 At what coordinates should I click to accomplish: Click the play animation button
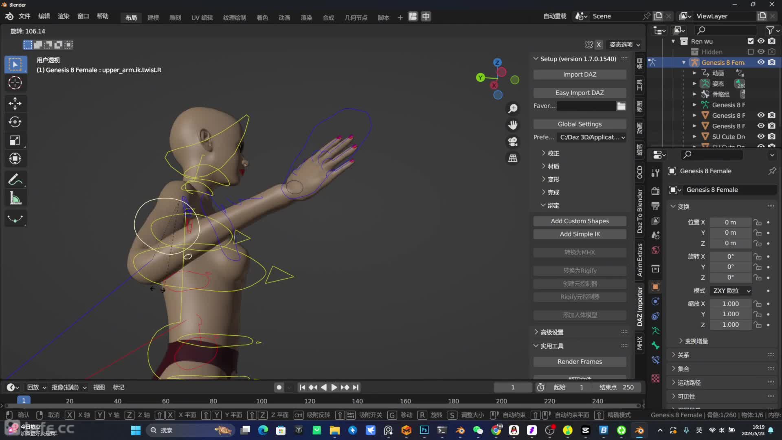point(334,387)
